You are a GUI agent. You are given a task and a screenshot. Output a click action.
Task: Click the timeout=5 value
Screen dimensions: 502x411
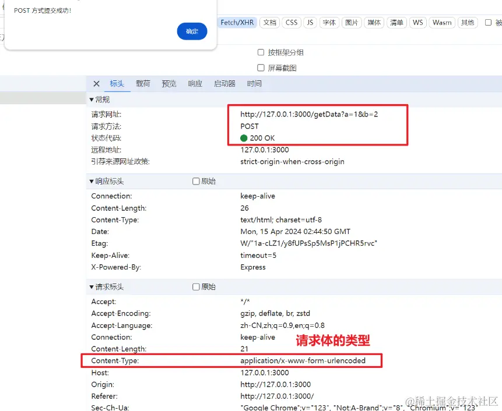click(x=258, y=256)
